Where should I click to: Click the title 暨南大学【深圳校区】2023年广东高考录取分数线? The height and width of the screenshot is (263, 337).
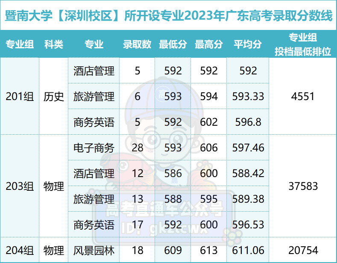coord(169,15)
